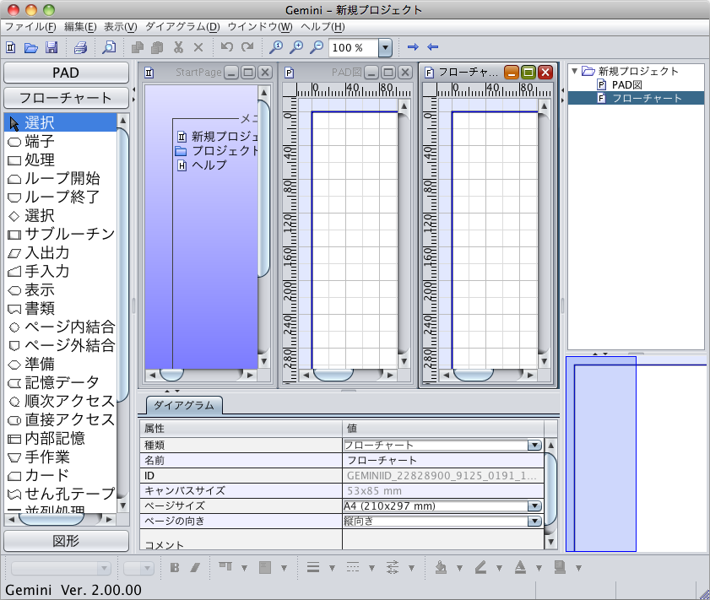
Task: Open the ウインドウ(W) menu
Action: (260, 27)
